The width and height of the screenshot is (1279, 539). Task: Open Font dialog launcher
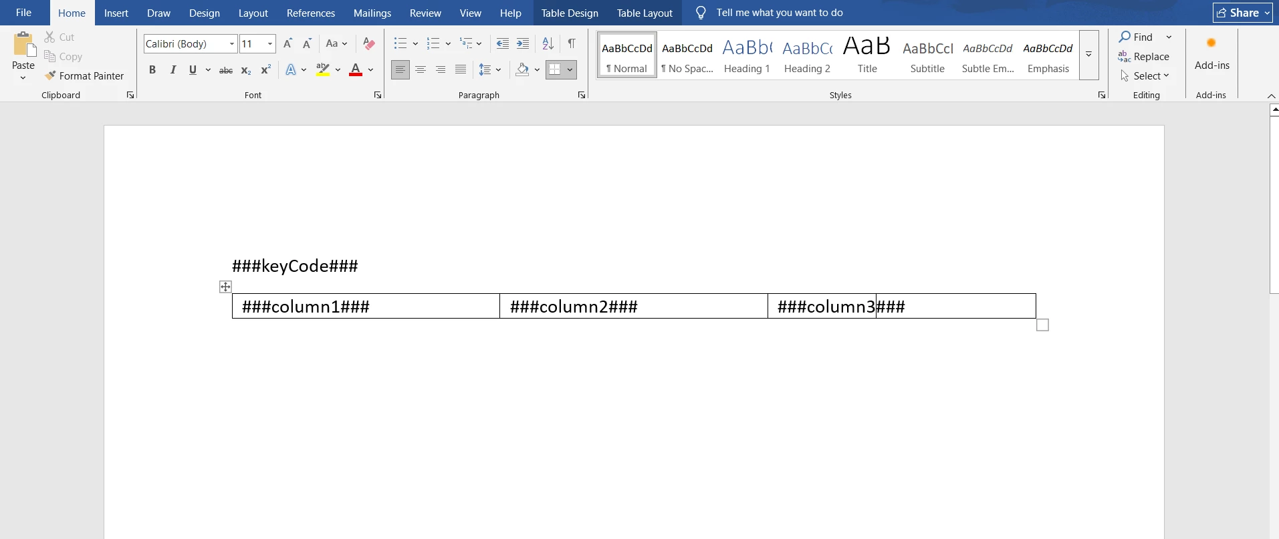tap(378, 96)
